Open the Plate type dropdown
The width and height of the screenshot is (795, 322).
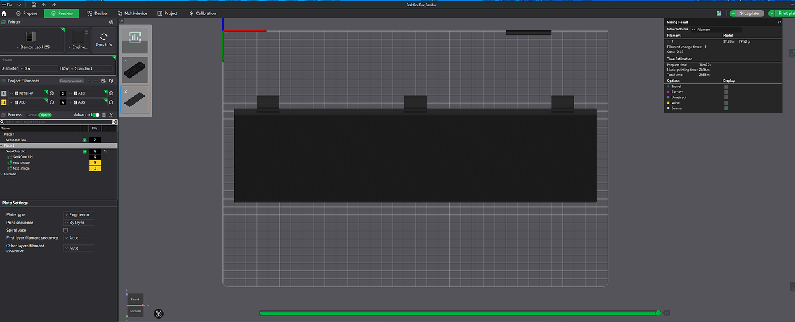(79, 214)
